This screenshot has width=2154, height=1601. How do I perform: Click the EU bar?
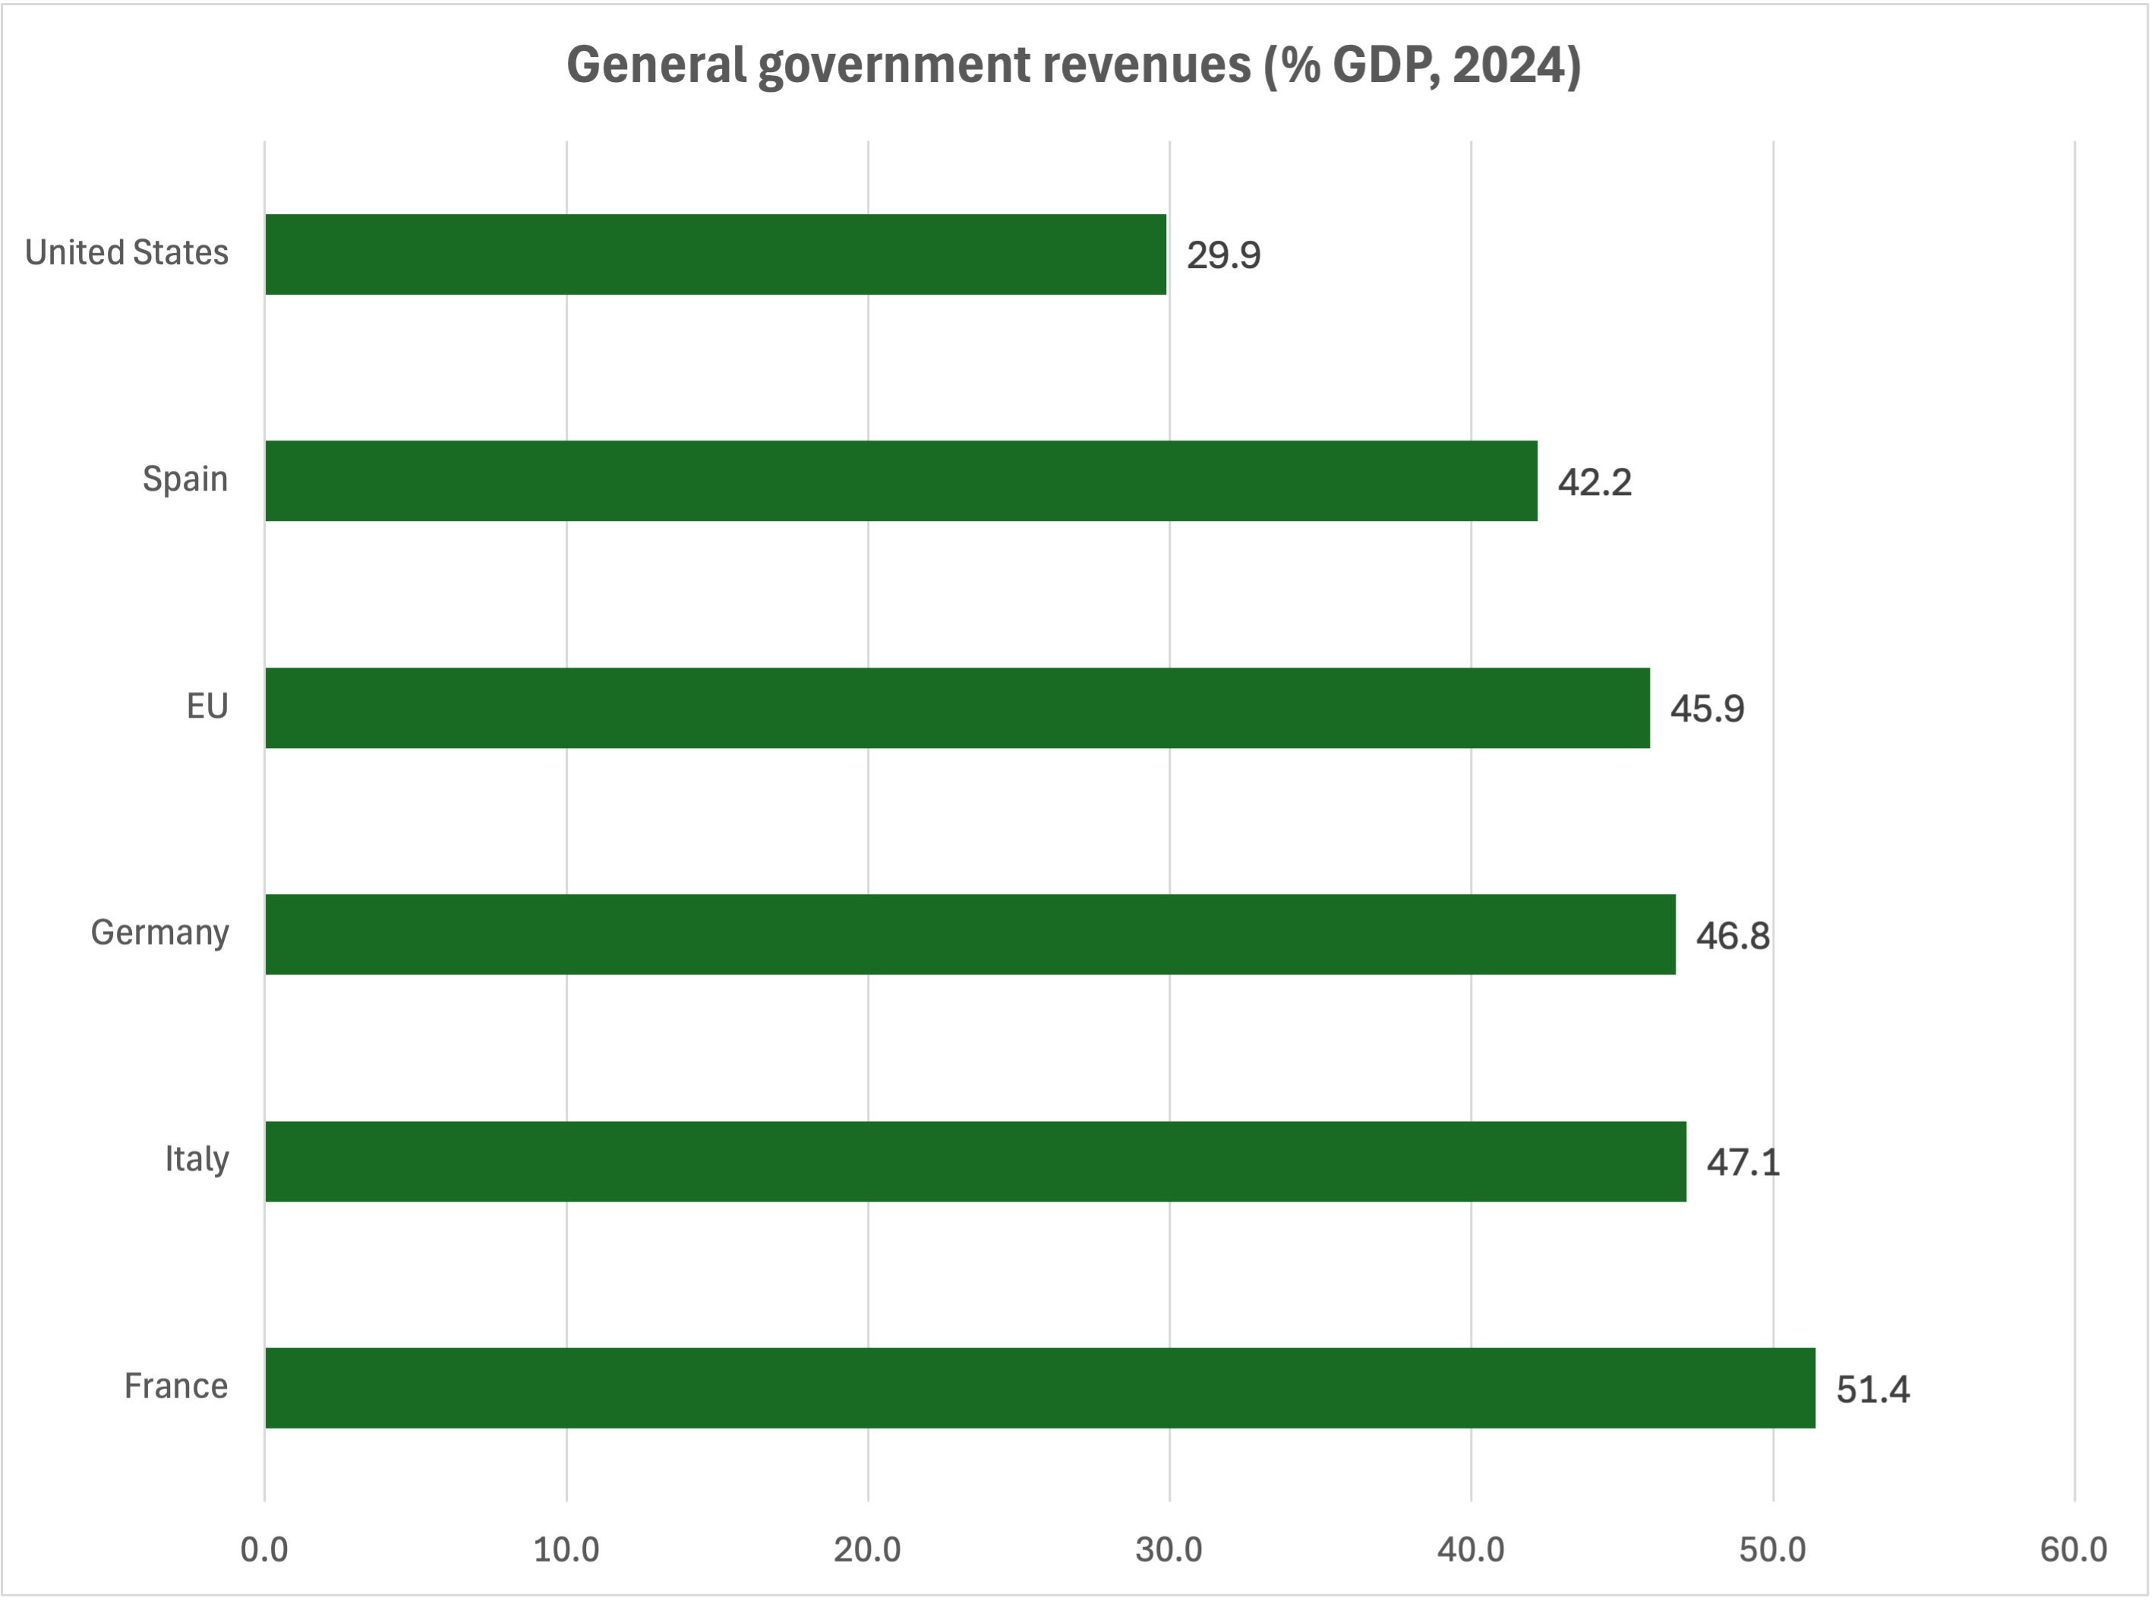[x=957, y=708]
